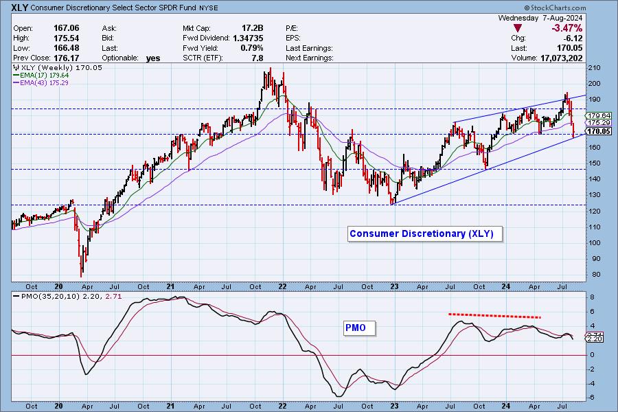Click the 100 price axis label
This screenshot has height=412, width=618.
tap(594, 243)
